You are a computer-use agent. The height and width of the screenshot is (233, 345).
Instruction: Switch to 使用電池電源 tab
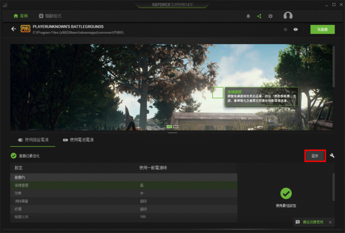click(78, 140)
